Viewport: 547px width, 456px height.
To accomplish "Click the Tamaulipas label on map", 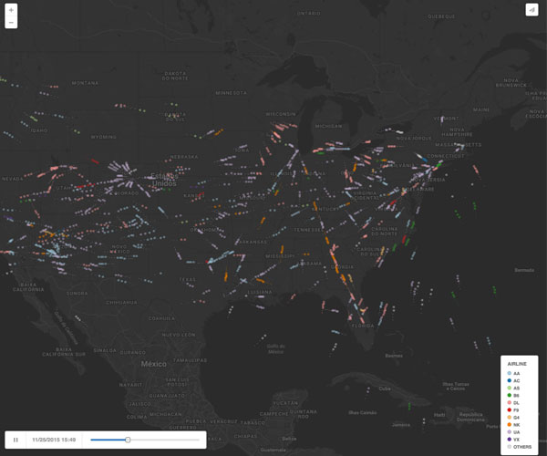I will [x=191, y=360].
